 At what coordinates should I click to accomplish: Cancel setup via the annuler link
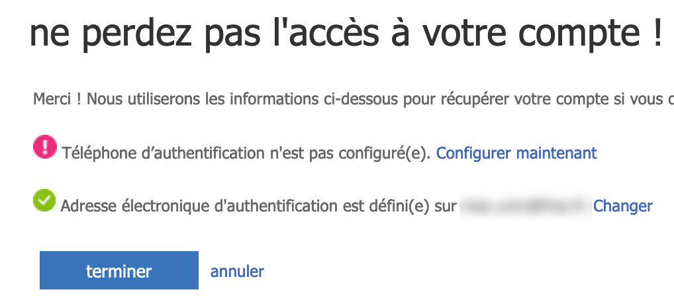237,271
